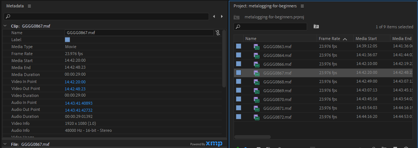The height and width of the screenshot is (148, 418).
Task: Click the Video Info value 1920 x 1080 (1.0)
Action: 80,123
